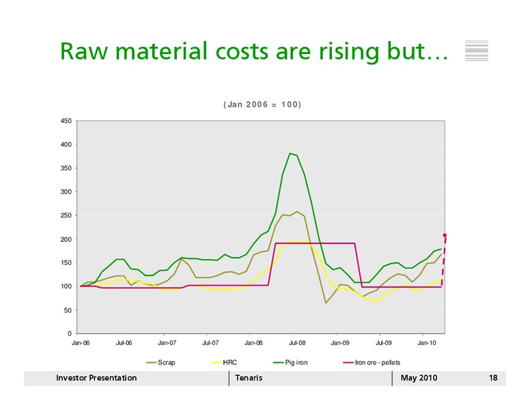Click the 'May 2010' footer date

[419, 378]
